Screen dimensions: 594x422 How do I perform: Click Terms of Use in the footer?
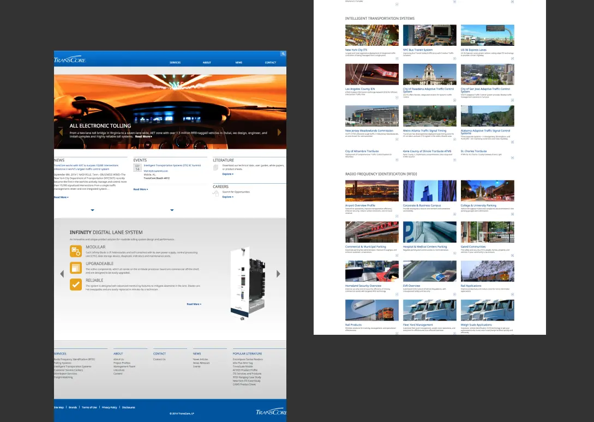(x=89, y=408)
